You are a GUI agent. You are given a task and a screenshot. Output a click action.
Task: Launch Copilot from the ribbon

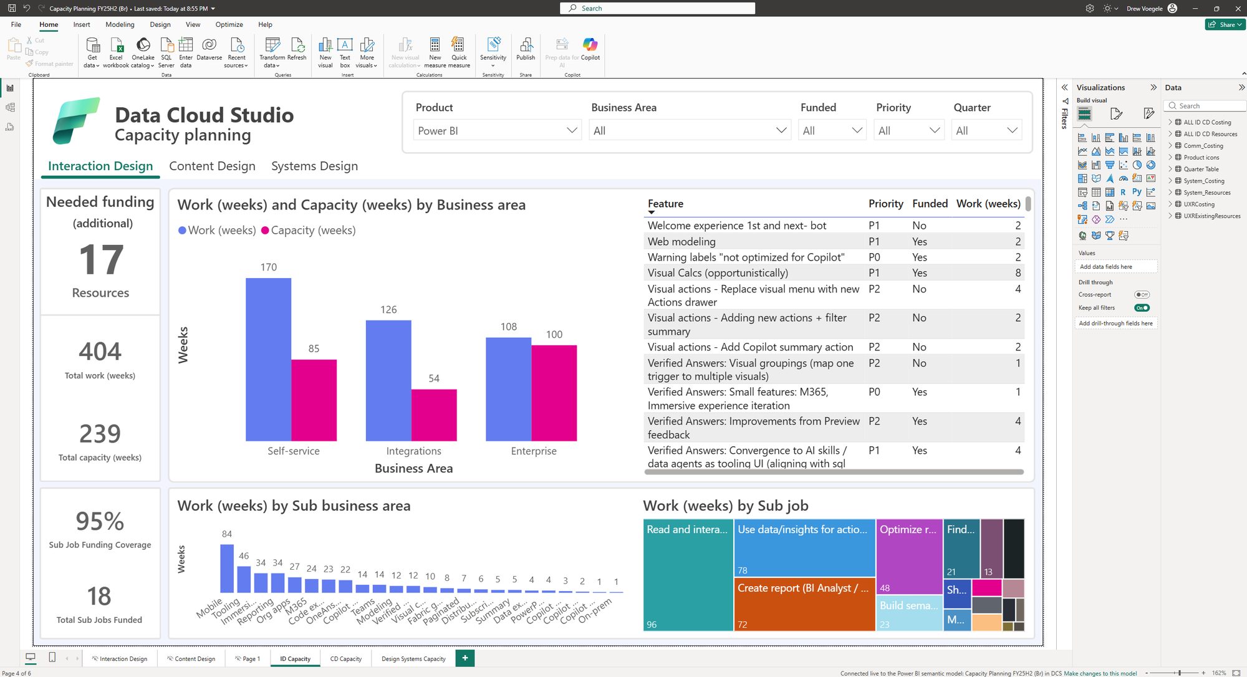(590, 49)
